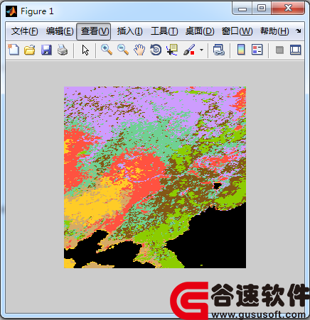
Task: Toggle the Brush data tool
Action: pyautogui.click(x=189, y=50)
